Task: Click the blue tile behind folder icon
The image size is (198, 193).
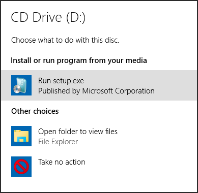Action: tap(21, 136)
